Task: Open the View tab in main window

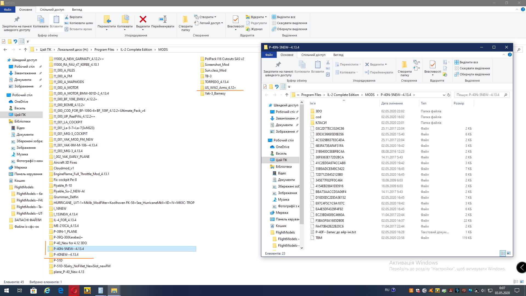Action: [77, 10]
